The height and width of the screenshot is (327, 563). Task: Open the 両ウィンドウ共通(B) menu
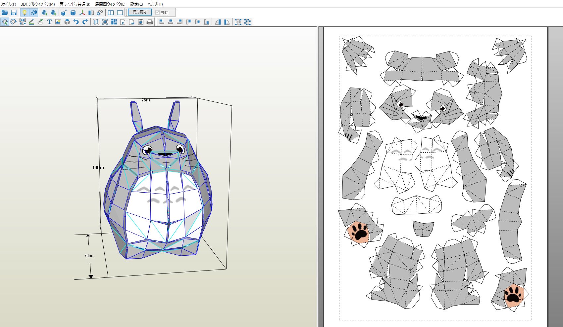pos(75,4)
